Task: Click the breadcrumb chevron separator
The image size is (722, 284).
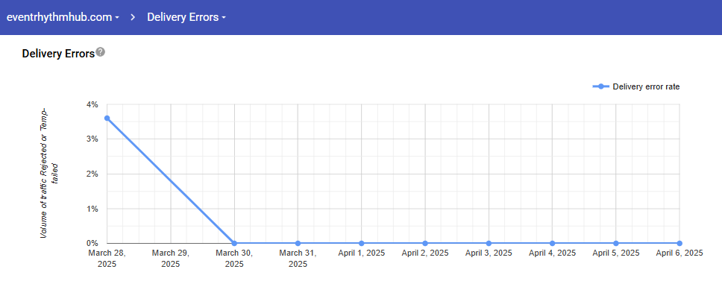Action: point(133,17)
